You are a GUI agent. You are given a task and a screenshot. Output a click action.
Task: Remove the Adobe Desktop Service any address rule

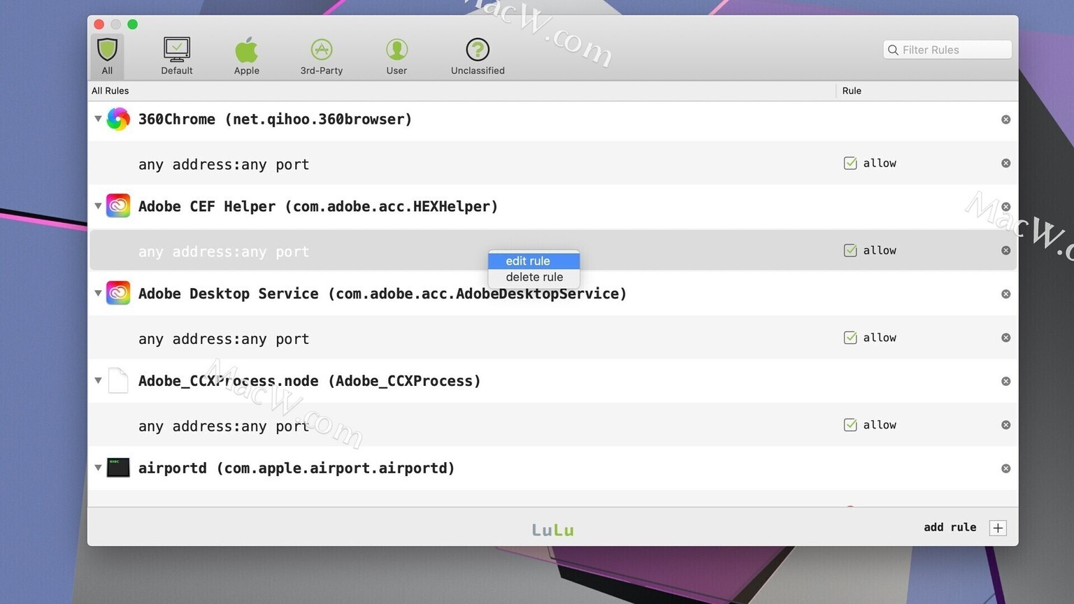tap(1005, 338)
